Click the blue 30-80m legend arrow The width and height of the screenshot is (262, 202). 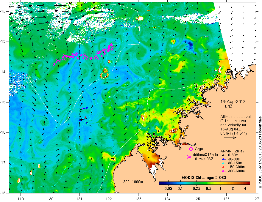coord(224,159)
